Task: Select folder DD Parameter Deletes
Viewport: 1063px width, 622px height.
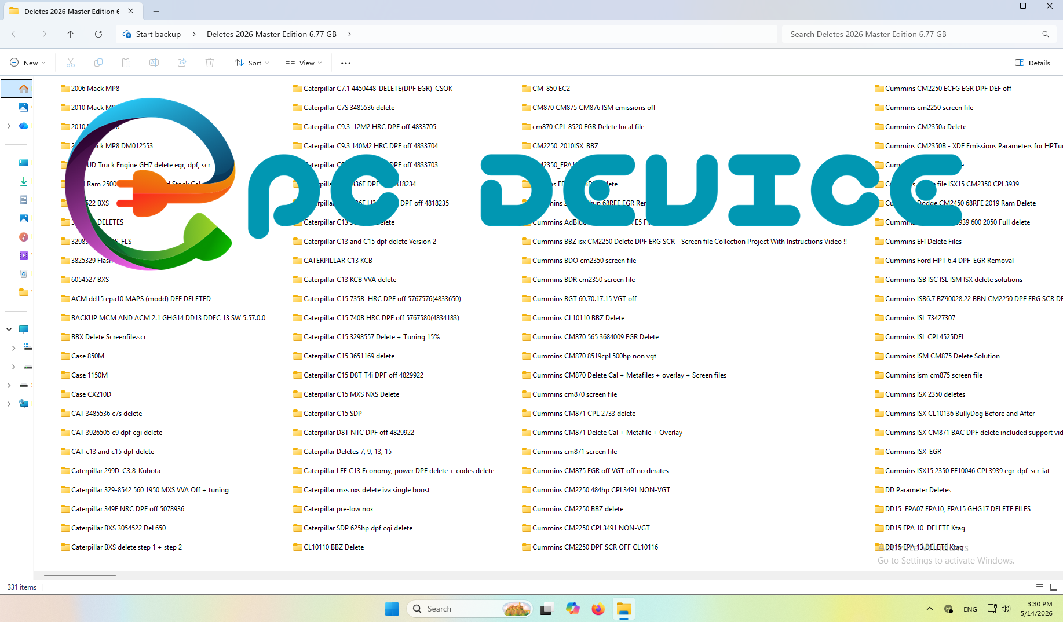Action: click(x=913, y=490)
